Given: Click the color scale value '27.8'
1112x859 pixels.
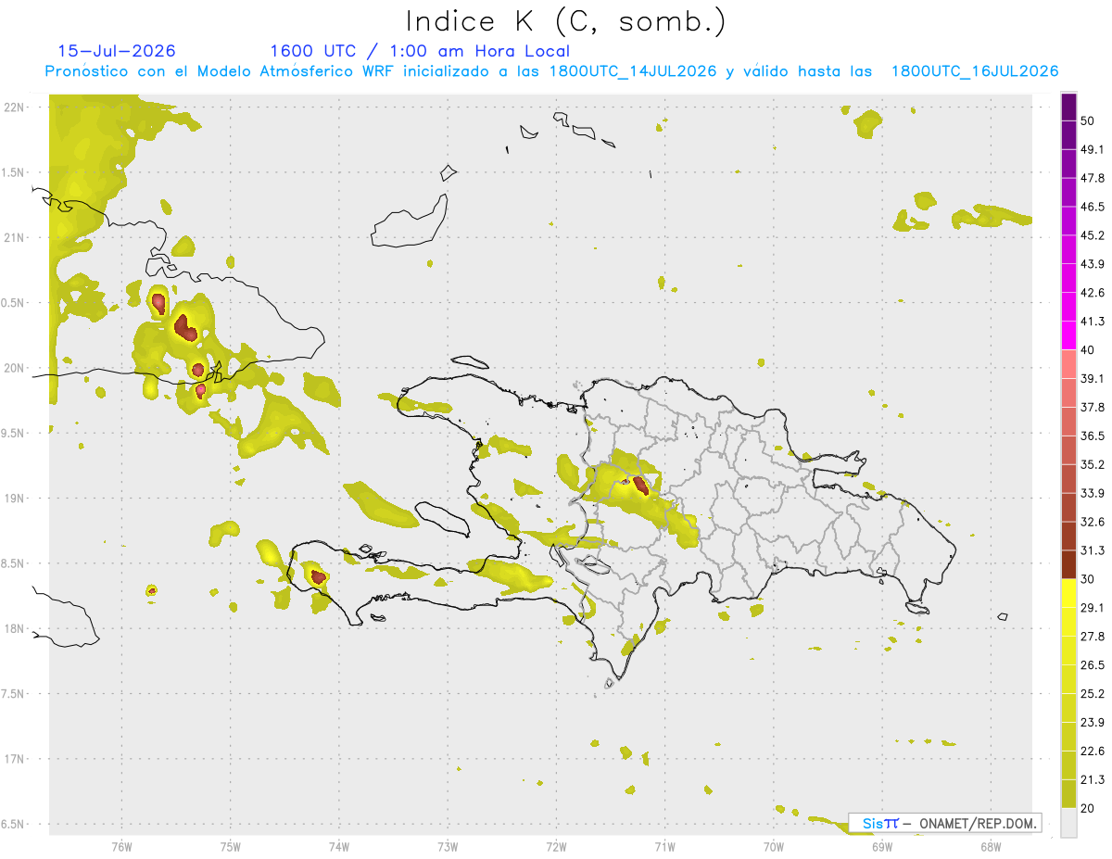Looking at the screenshot, I should (x=1093, y=637).
